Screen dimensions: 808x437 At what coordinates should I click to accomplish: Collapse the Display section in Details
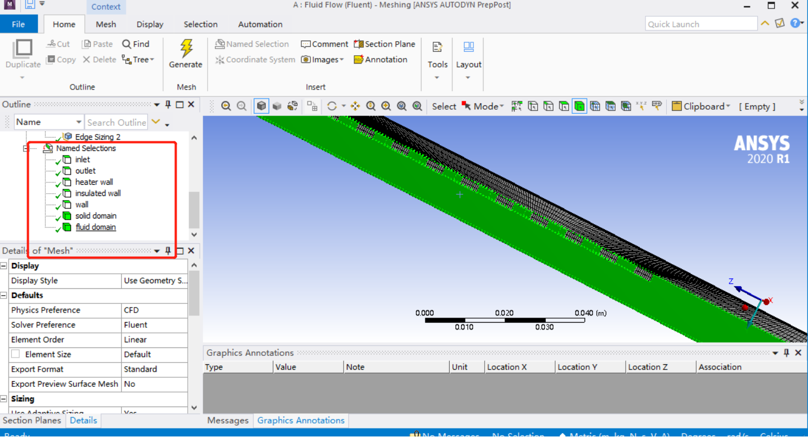4,266
